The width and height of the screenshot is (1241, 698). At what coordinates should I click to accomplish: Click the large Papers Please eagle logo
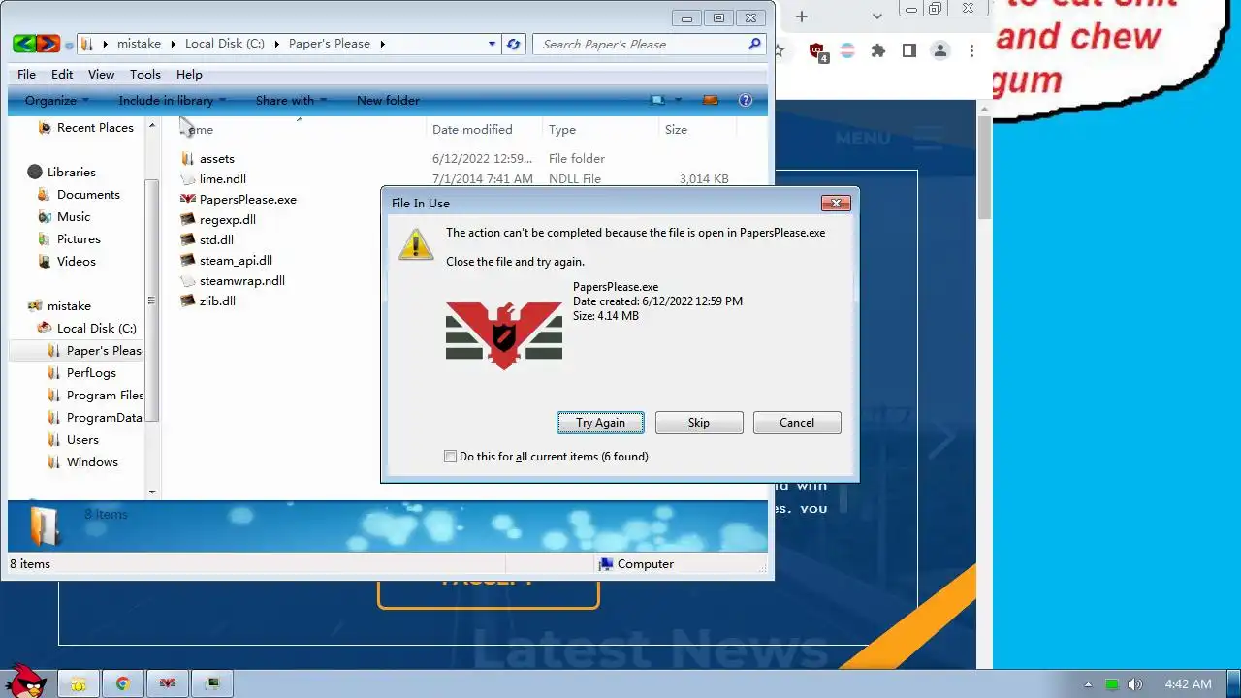(x=504, y=333)
